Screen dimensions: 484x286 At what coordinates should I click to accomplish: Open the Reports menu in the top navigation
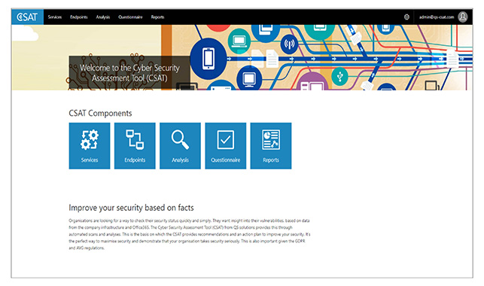(x=157, y=17)
